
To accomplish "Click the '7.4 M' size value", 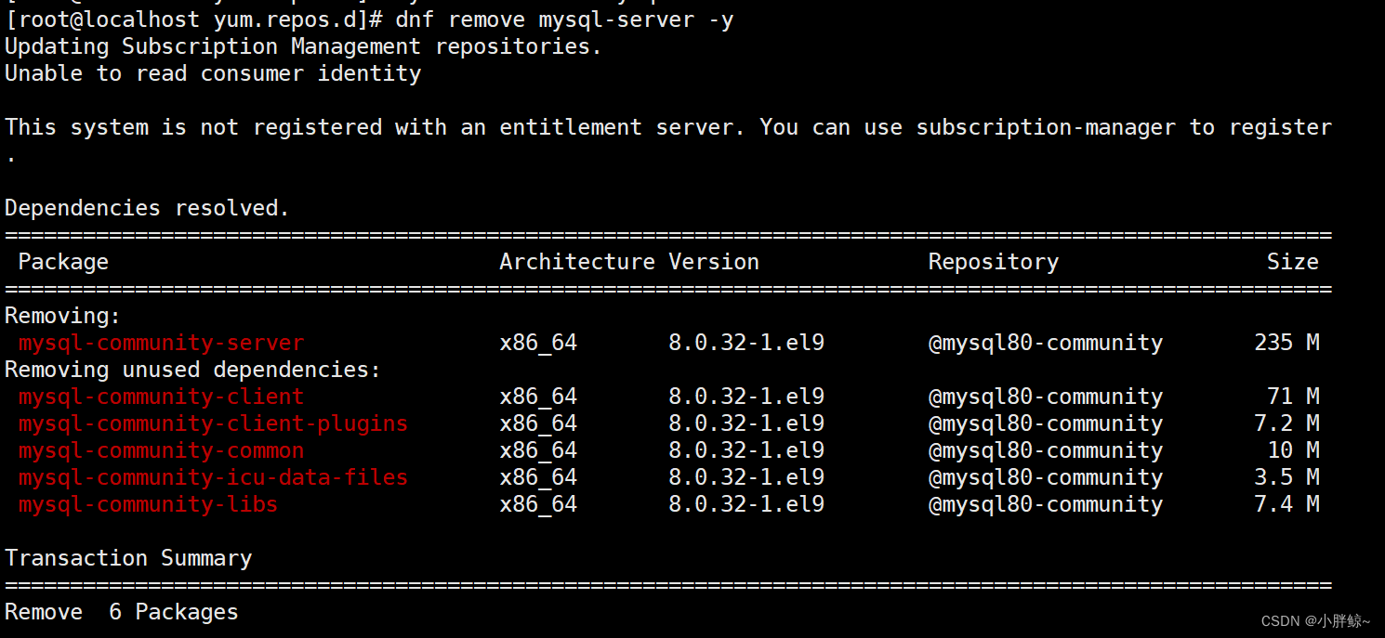I will pos(1286,504).
